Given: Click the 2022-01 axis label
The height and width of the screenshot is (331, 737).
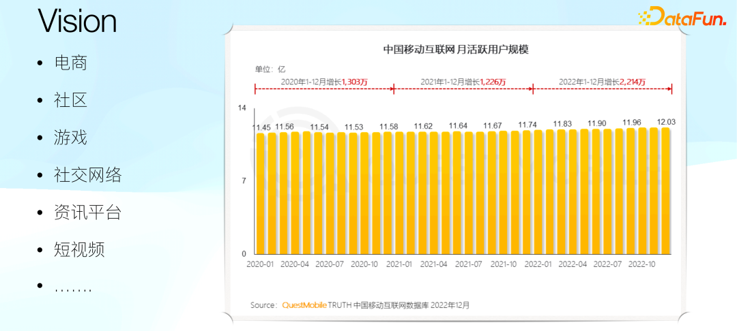Looking at the screenshot, I should [538, 264].
